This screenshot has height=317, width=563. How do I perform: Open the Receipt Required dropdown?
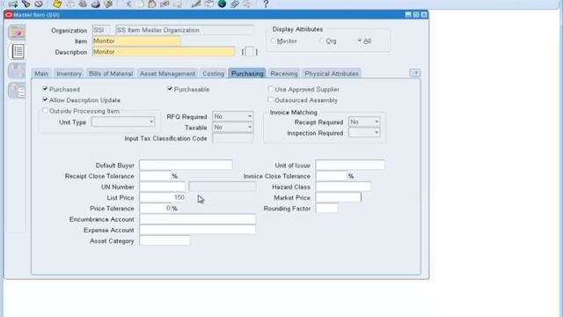364,122
